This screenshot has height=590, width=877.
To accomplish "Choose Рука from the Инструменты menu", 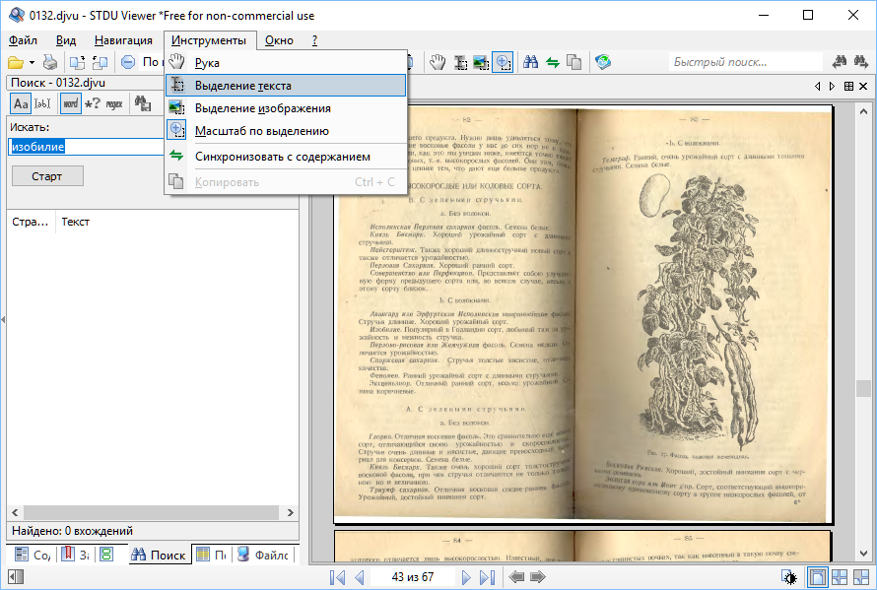I will tap(286, 63).
